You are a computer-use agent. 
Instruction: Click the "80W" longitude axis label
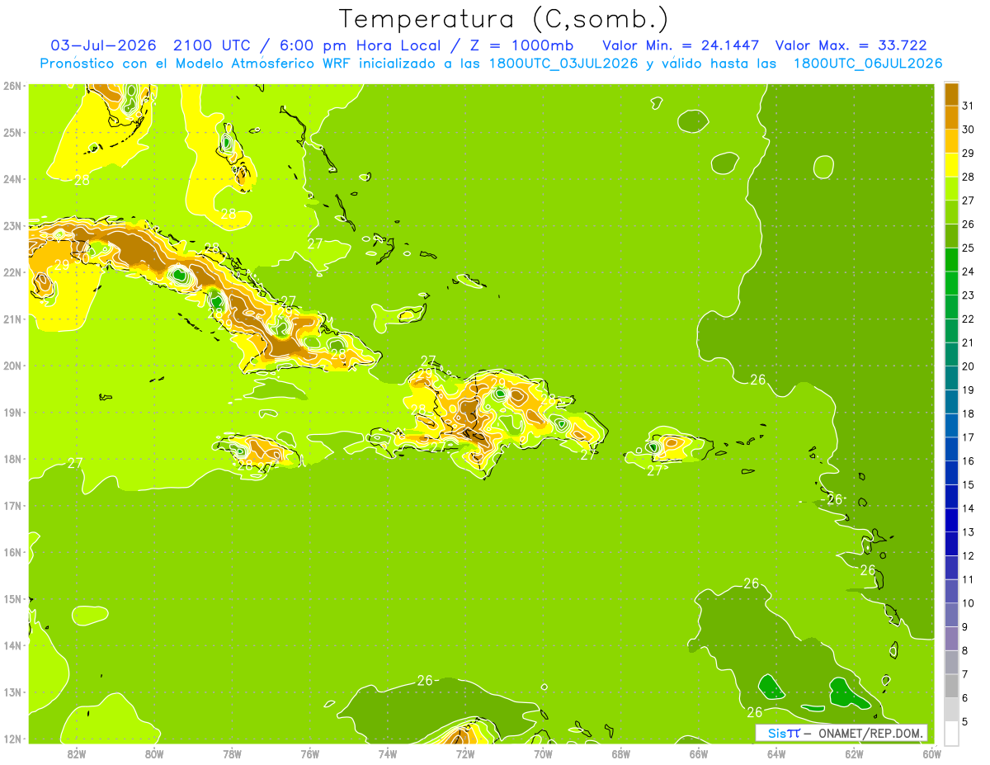click(x=154, y=753)
